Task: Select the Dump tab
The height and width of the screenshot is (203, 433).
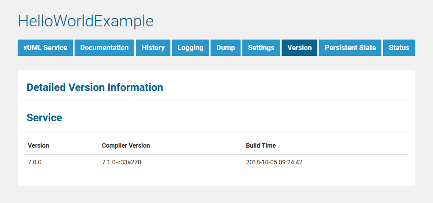Action: [x=226, y=48]
